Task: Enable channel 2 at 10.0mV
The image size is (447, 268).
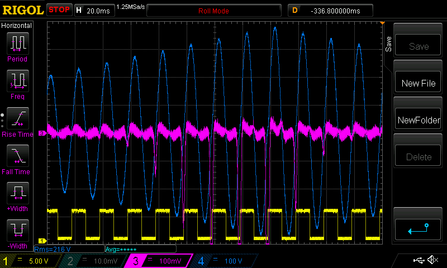Action: pyautogui.click(x=95, y=261)
